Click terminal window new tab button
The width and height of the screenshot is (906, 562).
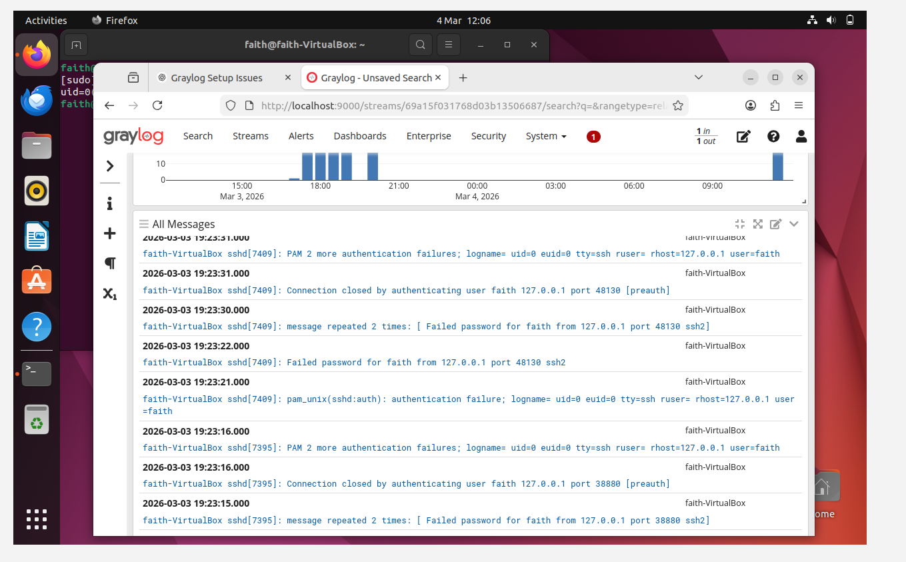pos(77,45)
